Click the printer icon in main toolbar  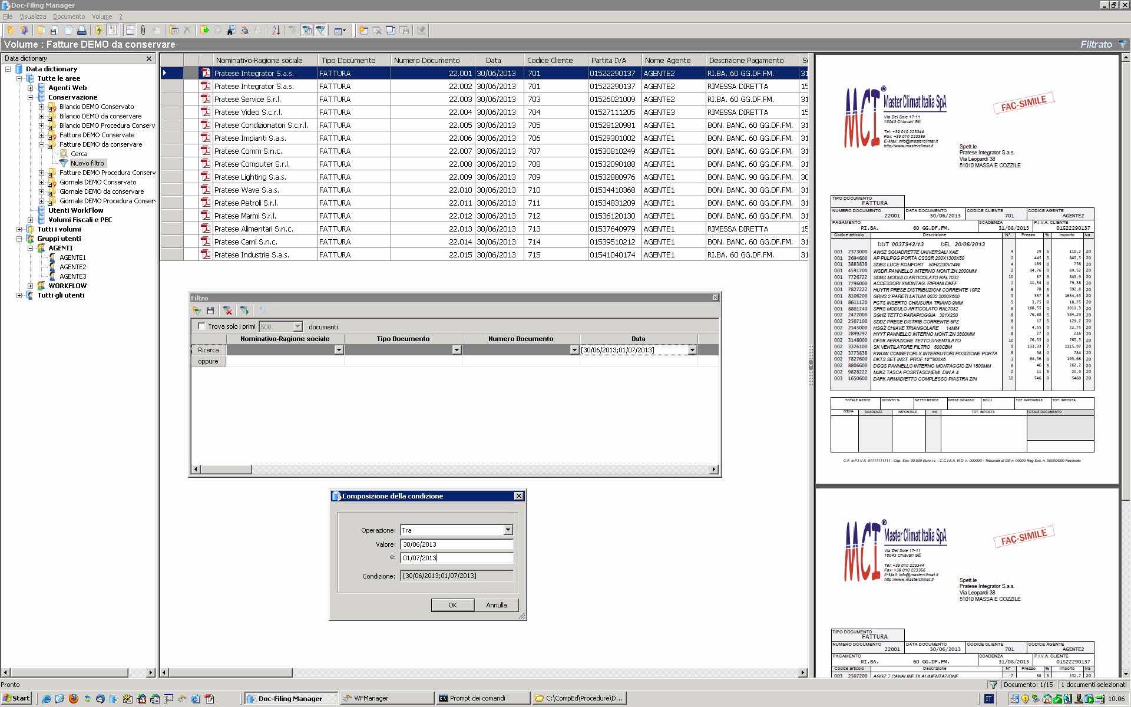[82, 30]
